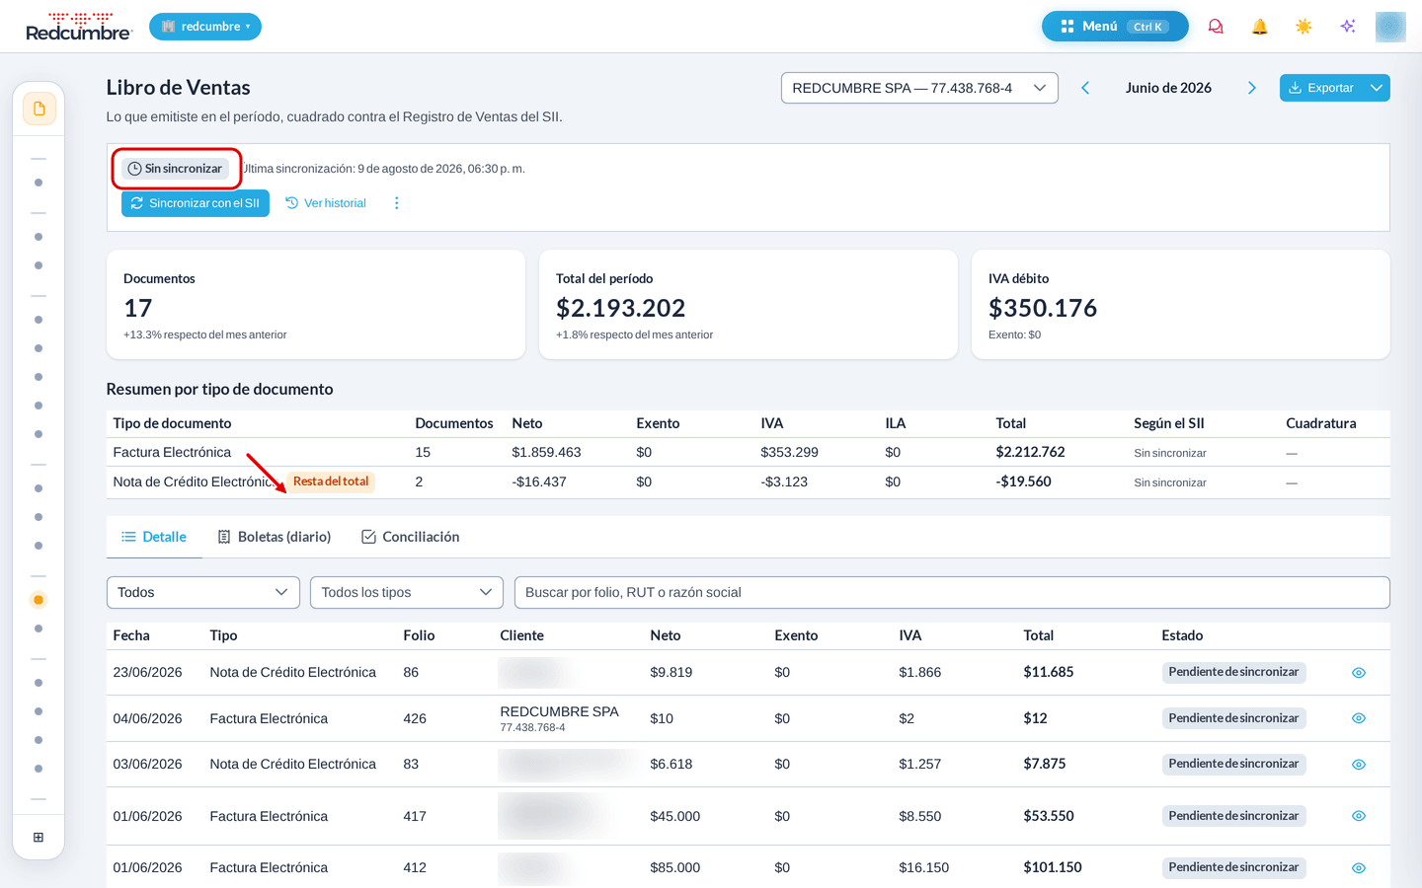Image resolution: width=1422 pixels, height=888 pixels.
Task: Click Sincronizar con el SII button
Action: [196, 203]
